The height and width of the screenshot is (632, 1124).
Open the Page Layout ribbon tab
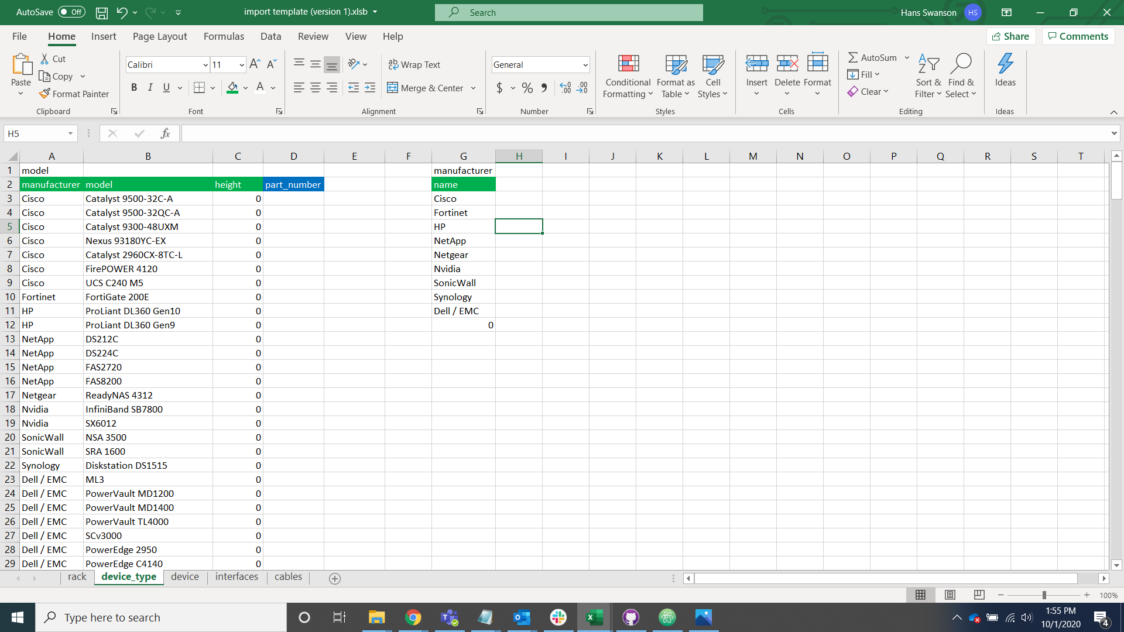pos(160,36)
